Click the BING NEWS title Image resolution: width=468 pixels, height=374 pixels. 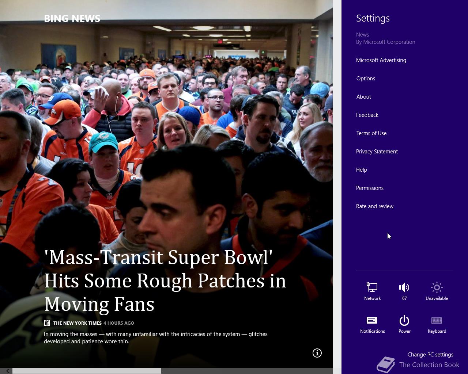pyautogui.click(x=72, y=19)
